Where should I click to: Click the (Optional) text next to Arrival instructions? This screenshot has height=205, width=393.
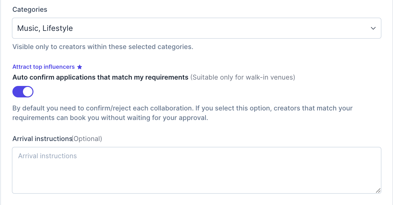pyautogui.click(x=87, y=139)
